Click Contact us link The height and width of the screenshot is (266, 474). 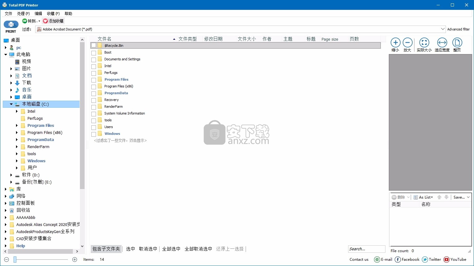click(x=359, y=260)
